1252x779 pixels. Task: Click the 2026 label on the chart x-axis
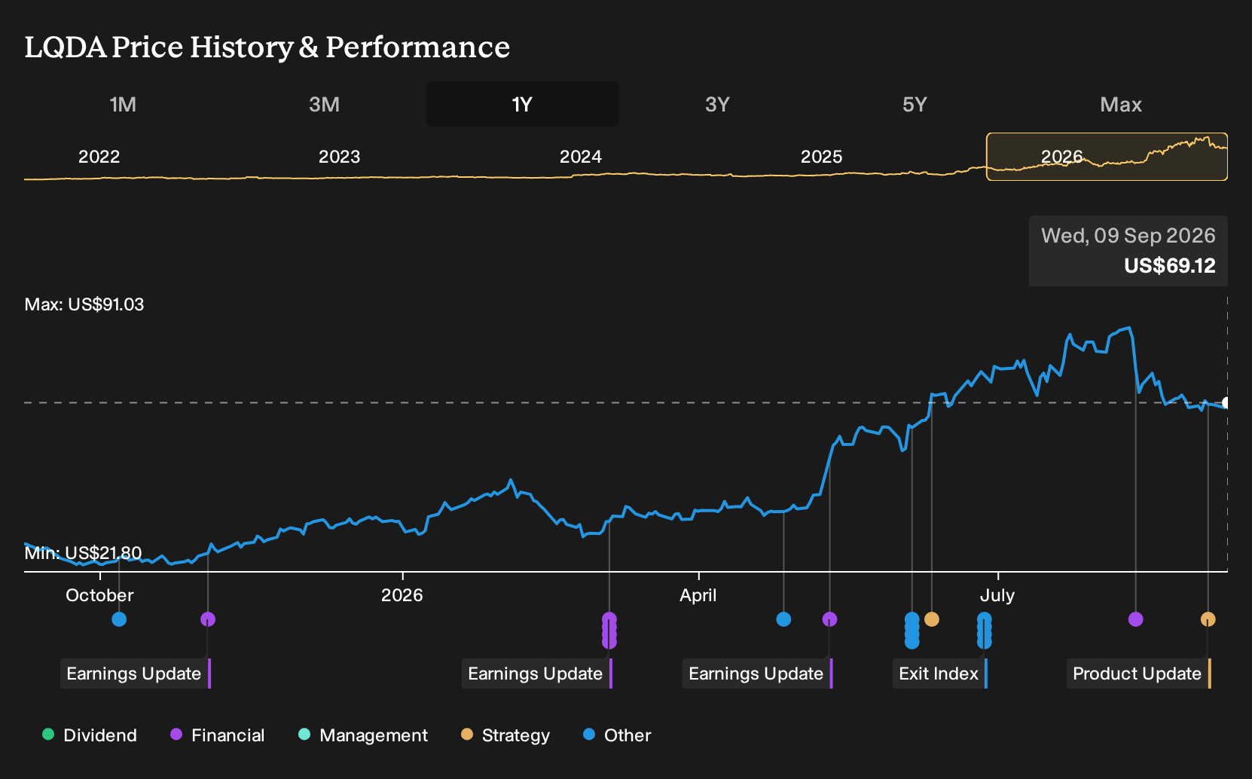(x=402, y=595)
